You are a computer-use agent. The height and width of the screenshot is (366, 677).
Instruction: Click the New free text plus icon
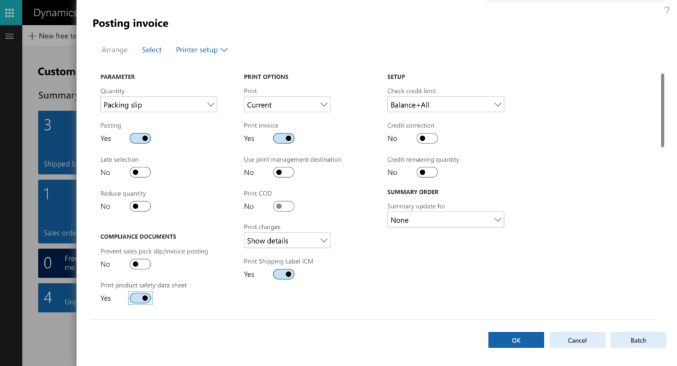tap(32, 36)
